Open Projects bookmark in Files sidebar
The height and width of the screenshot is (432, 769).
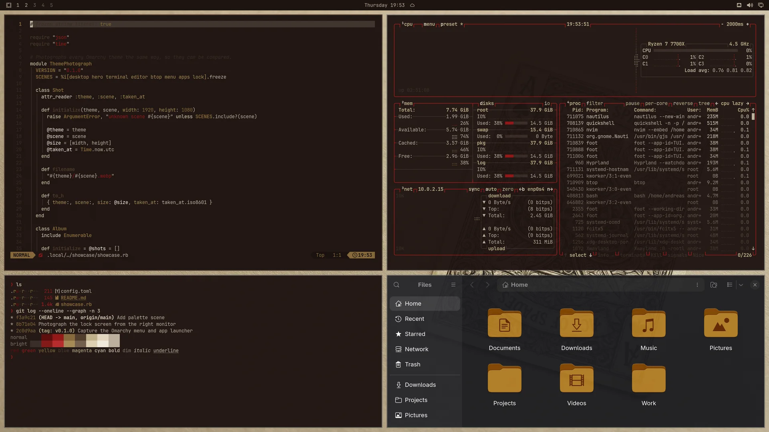425,400
